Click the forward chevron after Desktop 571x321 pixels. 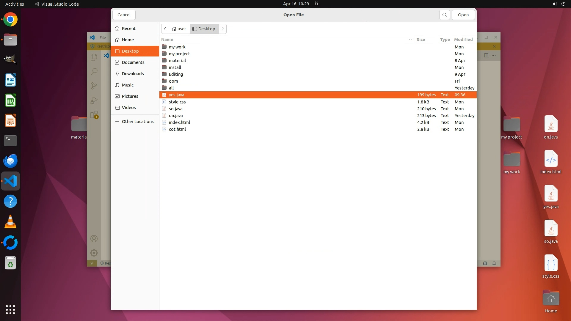click(x=223, y=29)
